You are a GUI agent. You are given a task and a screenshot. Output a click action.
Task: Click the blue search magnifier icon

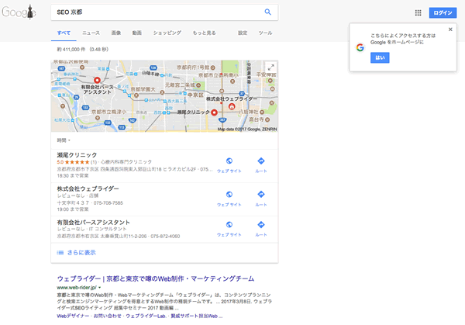[x=268, y=12]
